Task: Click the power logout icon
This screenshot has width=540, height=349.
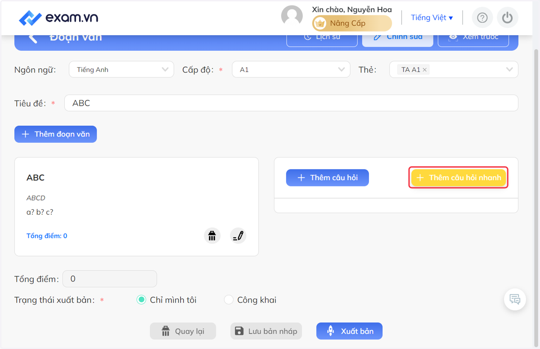Action: point(508,18)
